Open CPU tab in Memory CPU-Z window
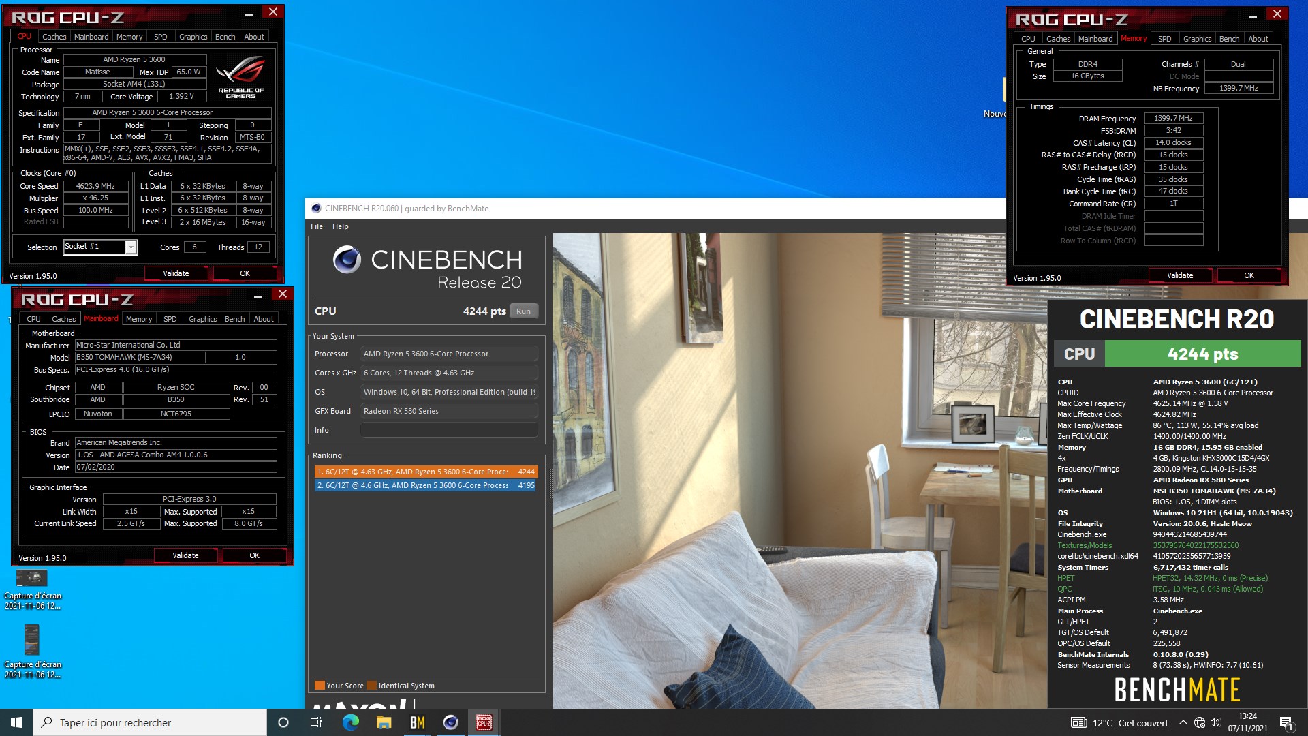Screen dimensions: 1308x736 pyautogui.click(x=1029, y=39)
